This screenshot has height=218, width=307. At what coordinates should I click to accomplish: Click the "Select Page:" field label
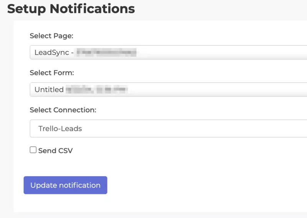(51, 36)
